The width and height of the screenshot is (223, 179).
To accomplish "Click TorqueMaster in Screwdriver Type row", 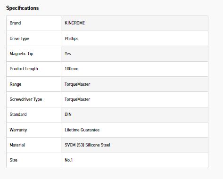I will 77,99.
